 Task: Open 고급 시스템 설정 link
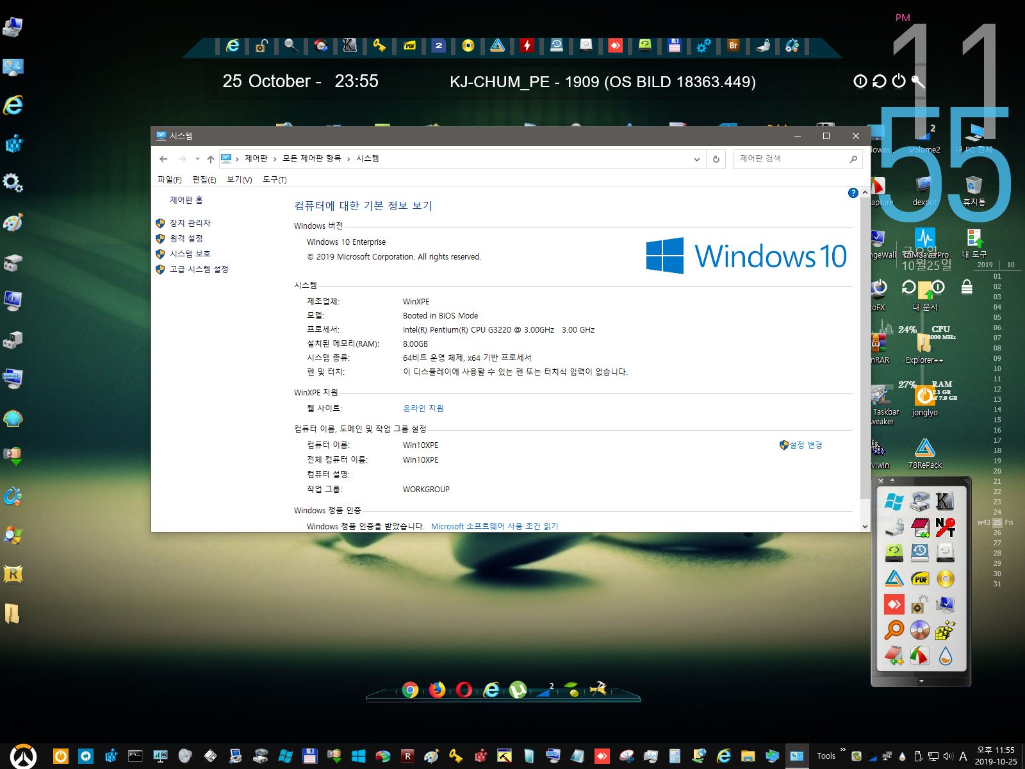pos(199,269)
